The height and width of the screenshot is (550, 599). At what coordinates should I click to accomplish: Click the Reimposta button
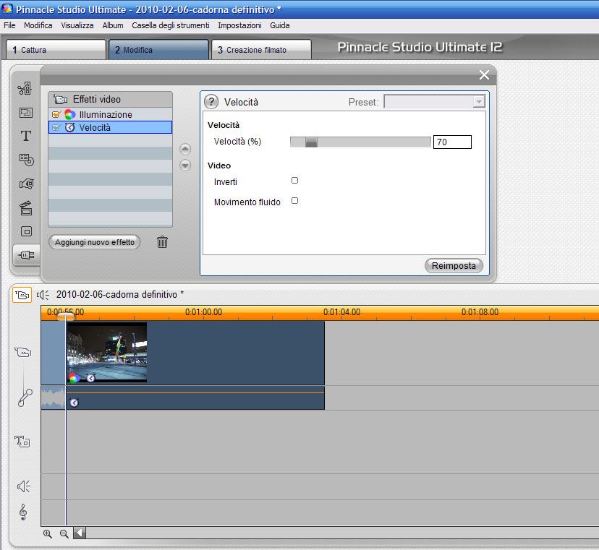pos(454,266)
